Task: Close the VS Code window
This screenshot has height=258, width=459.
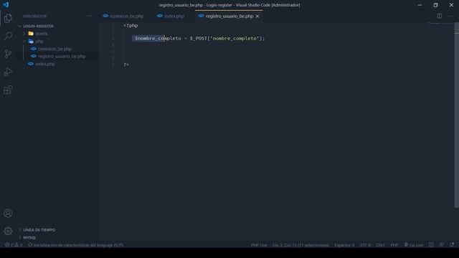Action: coord(451,5)
